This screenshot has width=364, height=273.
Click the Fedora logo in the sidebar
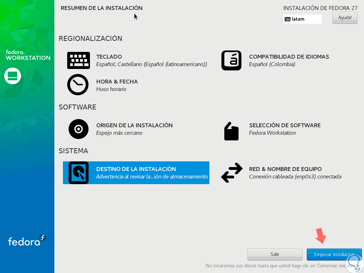27,241
